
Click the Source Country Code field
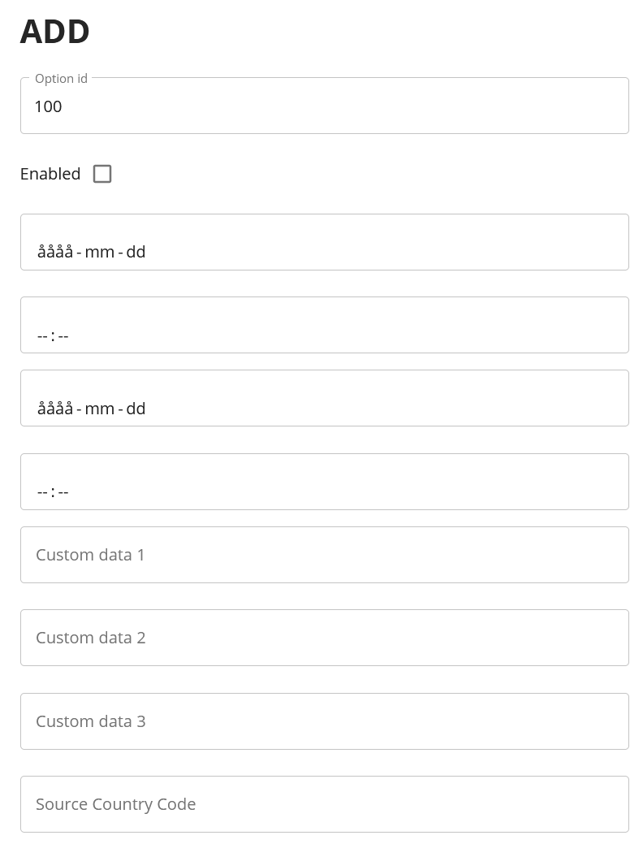[x=324, y=804]
